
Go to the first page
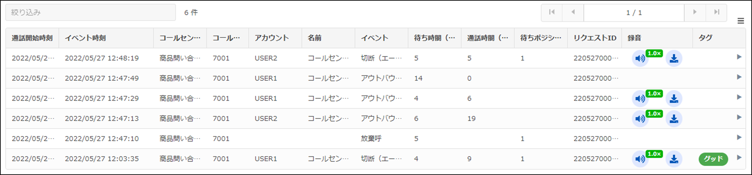[552, 12]
